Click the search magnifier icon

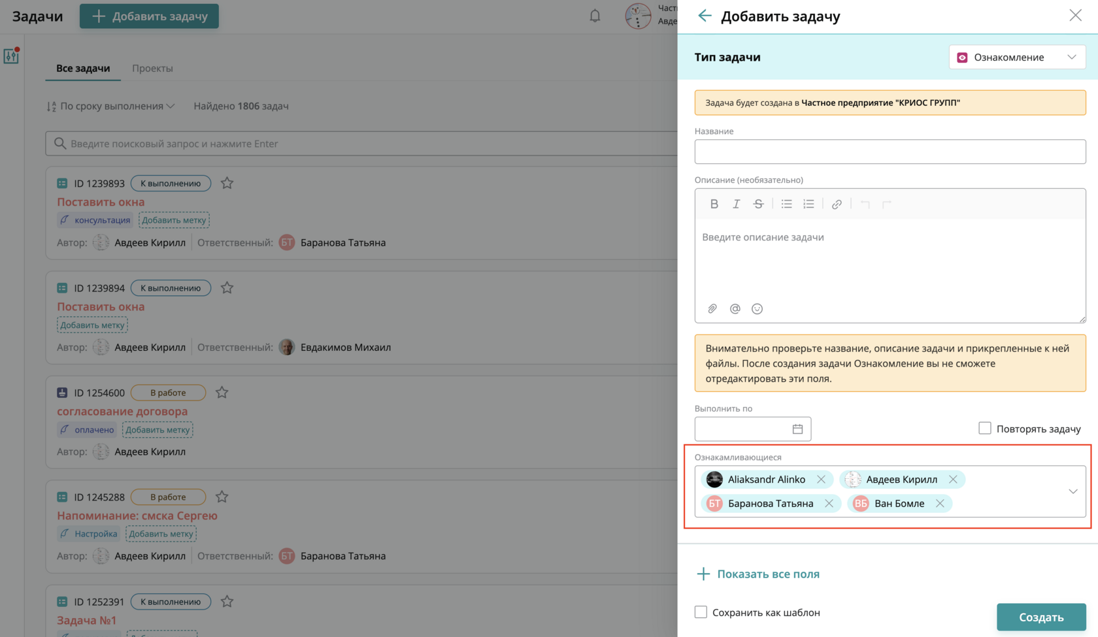pos(59,144)
